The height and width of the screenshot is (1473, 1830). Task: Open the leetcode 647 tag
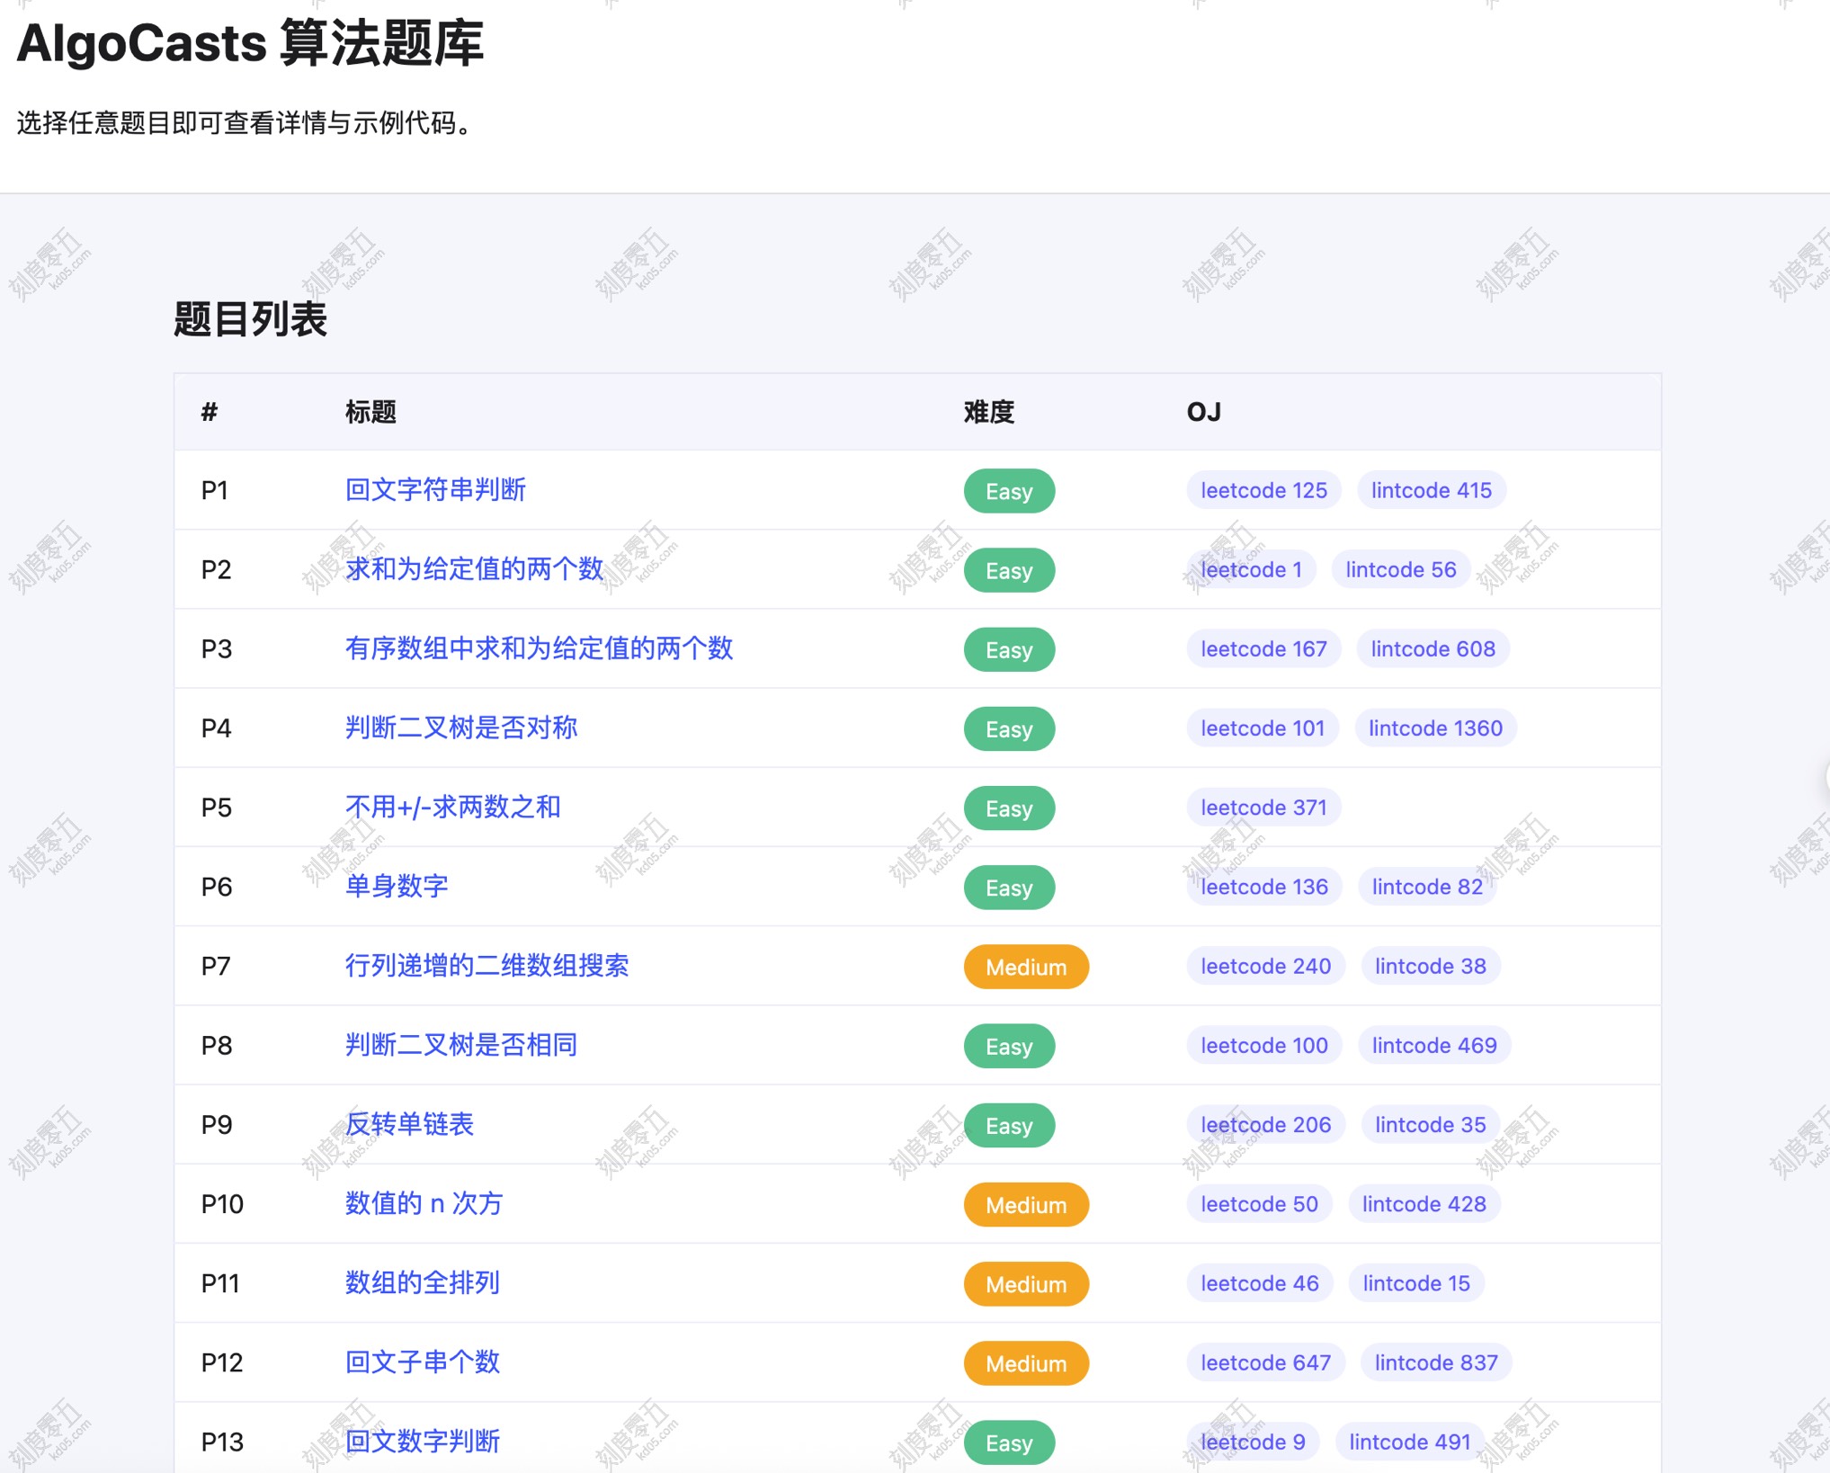1265,1362
